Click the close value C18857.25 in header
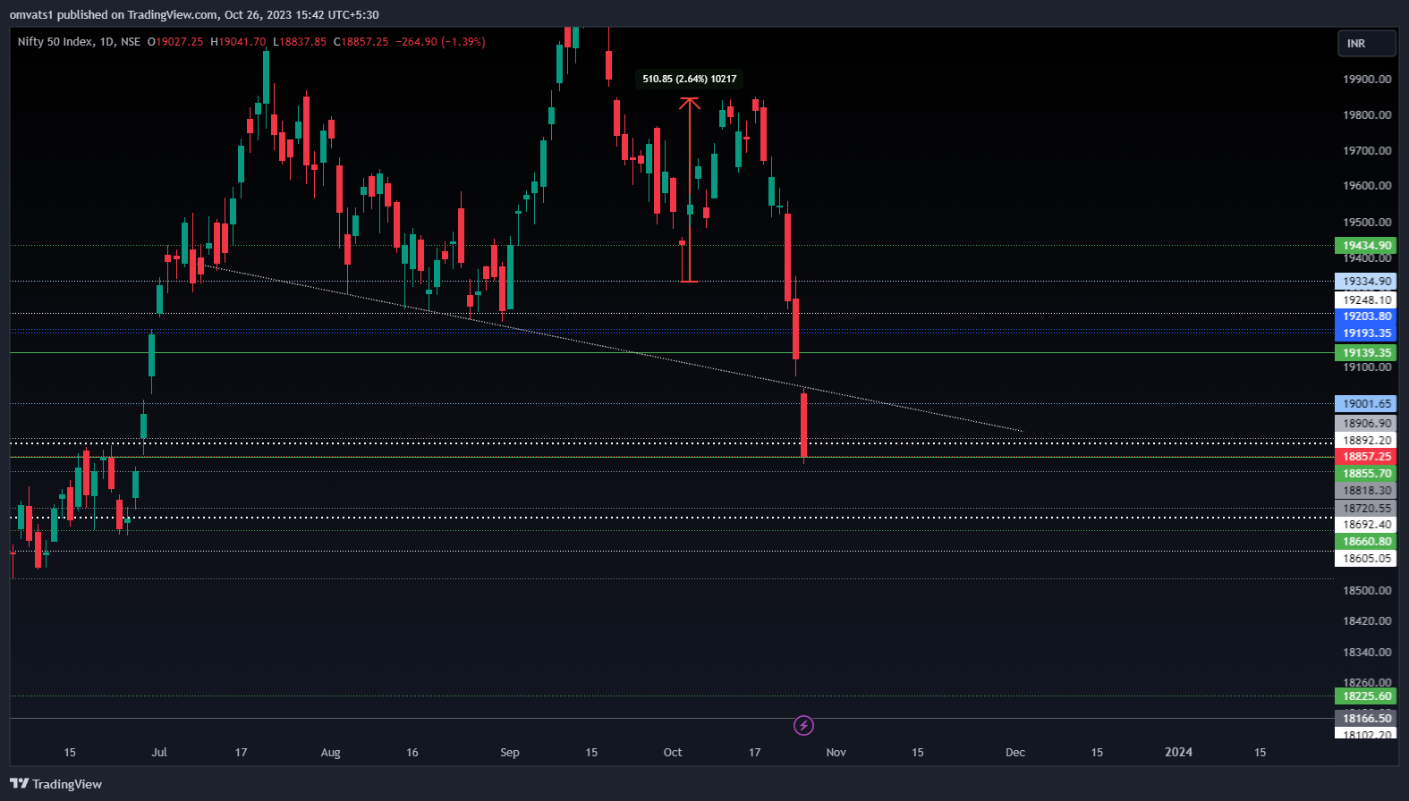1409x801 pixels. (x=361, y=42)
